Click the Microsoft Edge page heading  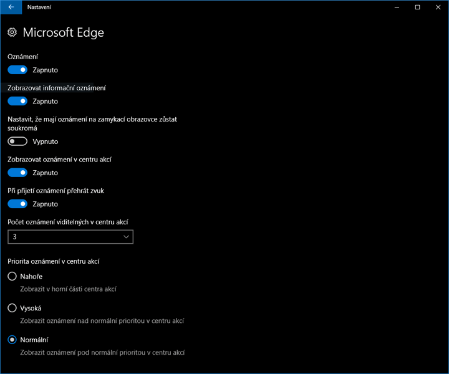[63, 32]
